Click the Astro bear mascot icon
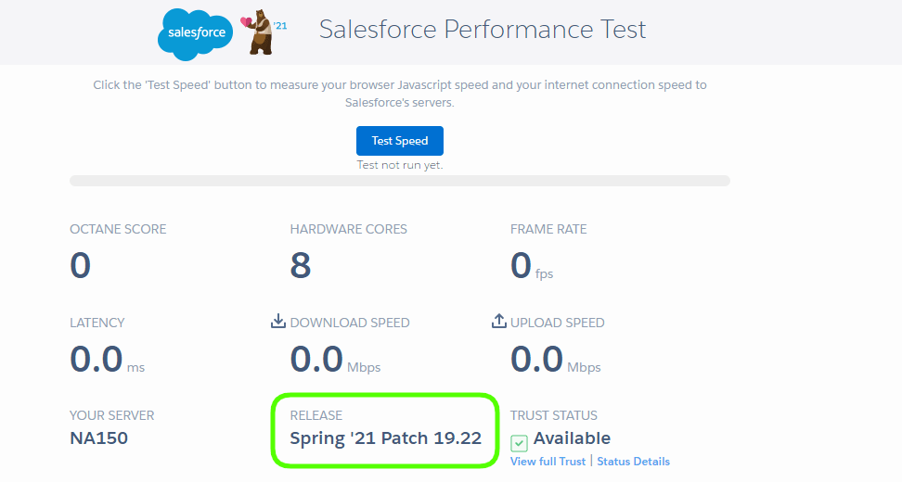The width and height of the screenshot is (902, 482). [259, 33]
